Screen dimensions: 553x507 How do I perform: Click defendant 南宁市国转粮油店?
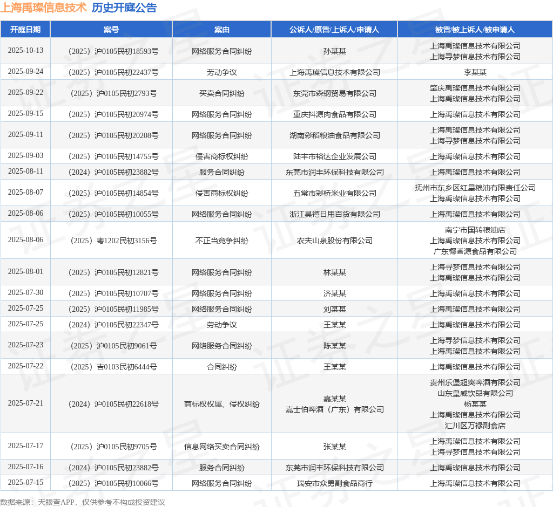[475, 230]
